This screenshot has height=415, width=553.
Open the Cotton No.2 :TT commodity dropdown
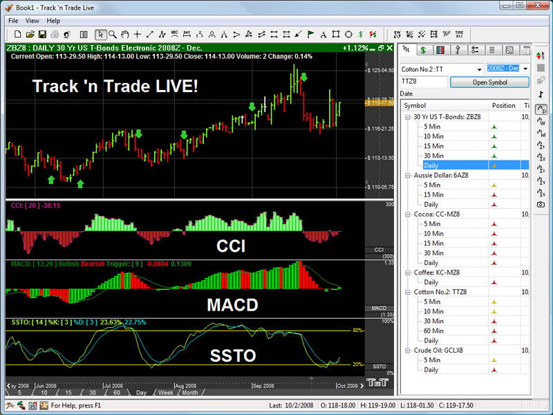(x=479, y=70)
